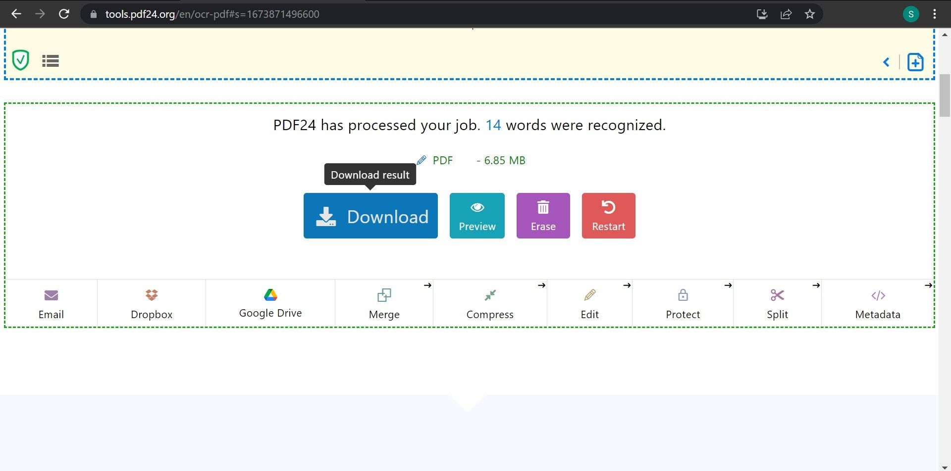Restart the OCR job
The height and width of the screenshot is (471, 951).
pyautogui.click(x=608, y=216)
